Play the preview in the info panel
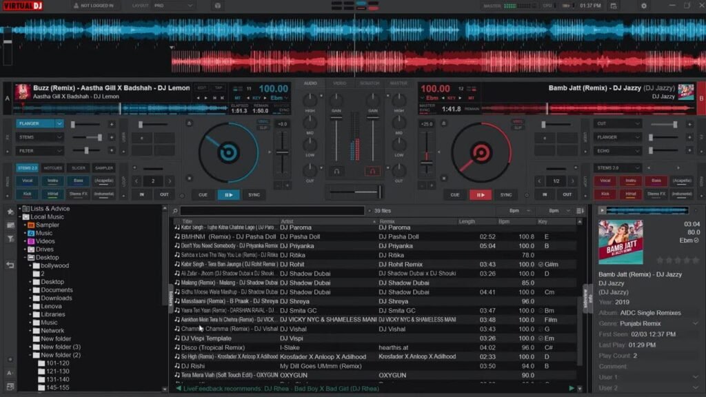This screenshot has width=706, height=397. [x=602, y=210]
